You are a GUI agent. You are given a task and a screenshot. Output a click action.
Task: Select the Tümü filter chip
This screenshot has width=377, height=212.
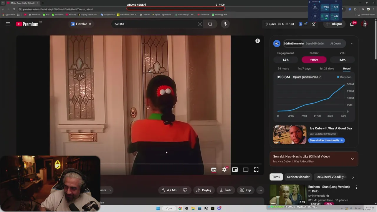click(x=276, y=177)
